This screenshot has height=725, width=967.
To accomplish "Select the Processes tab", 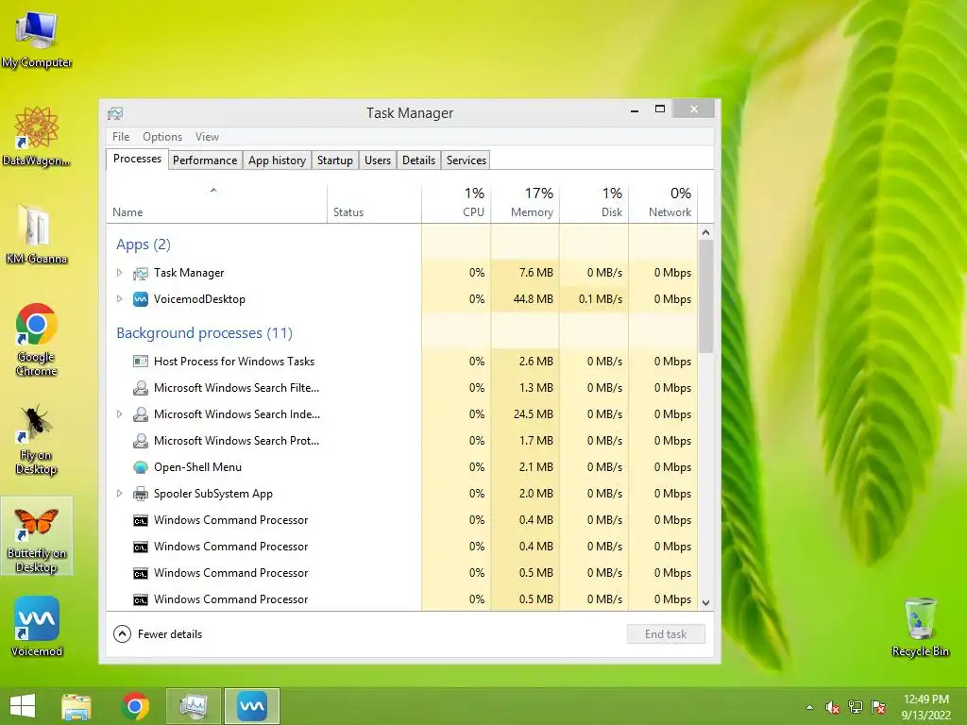I will pos(137,159).
